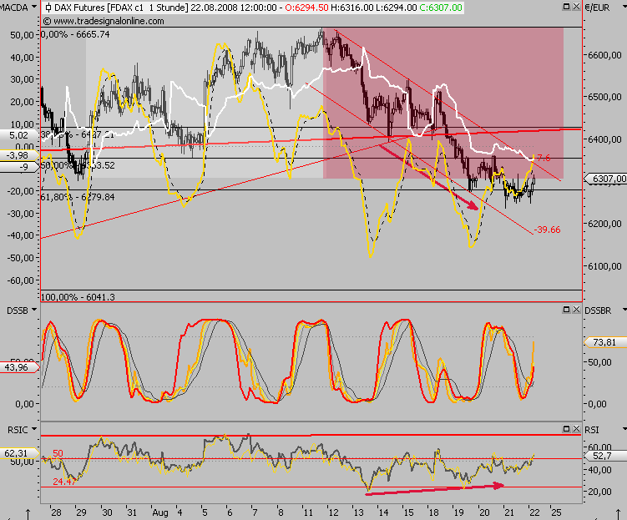This screenshot has height=520, width=627.
Task: Click the -30,00 MACD axis label
Action: tap(20, 214)
